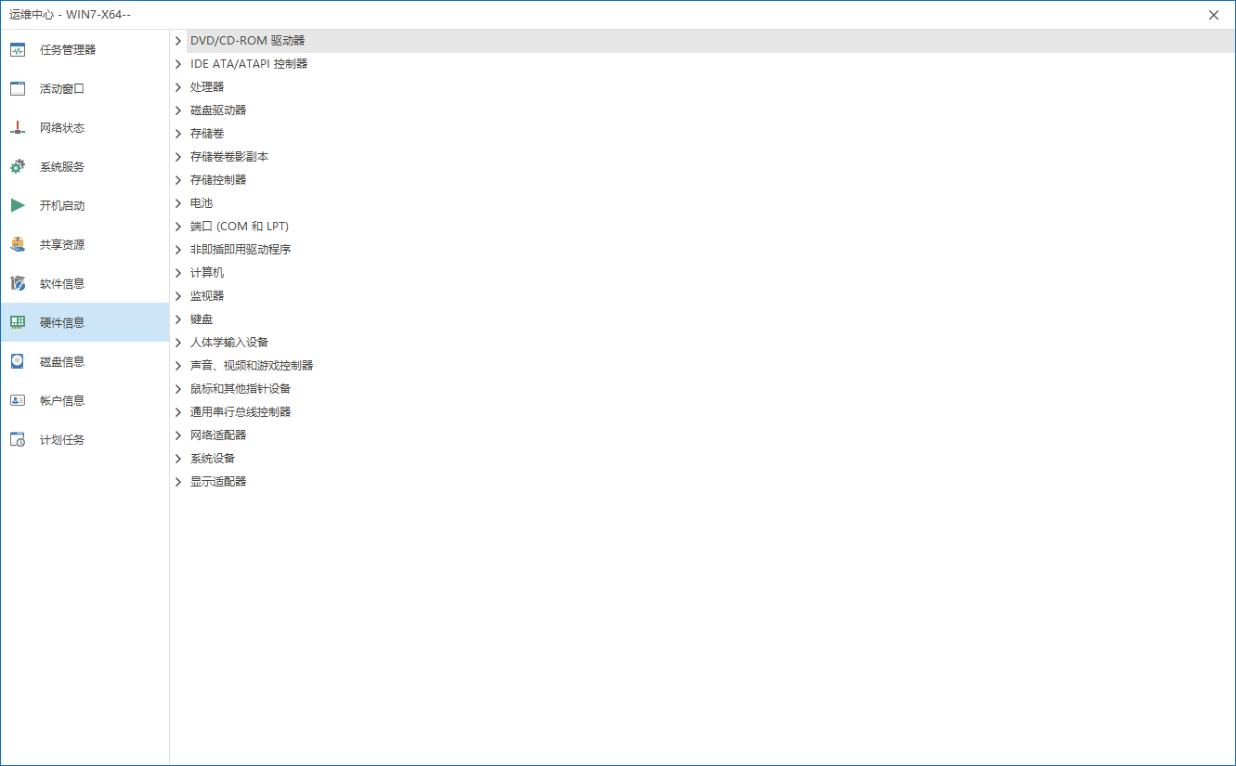The image size is (1236, 766).
Task: Expand the 非即插即用驱动程序 chevron
Action: click(x=178, y=250)
